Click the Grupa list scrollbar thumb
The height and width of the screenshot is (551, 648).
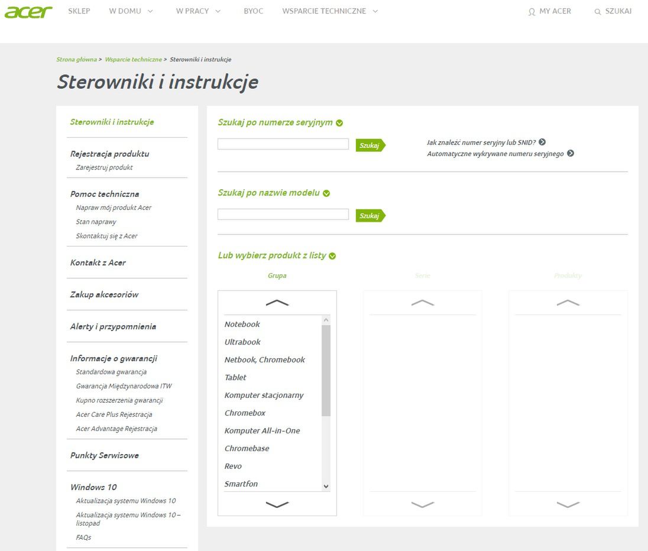pyautogui.click(x=326, y=370)
